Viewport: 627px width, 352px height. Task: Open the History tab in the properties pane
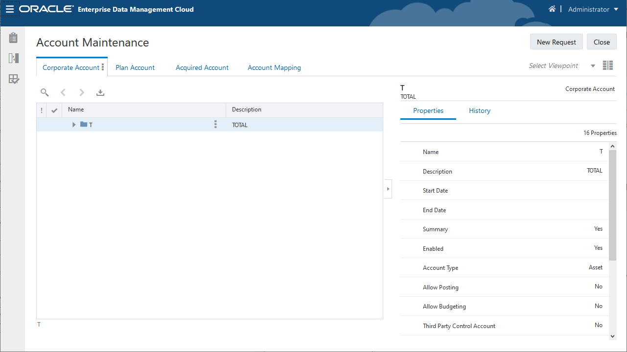479,110
